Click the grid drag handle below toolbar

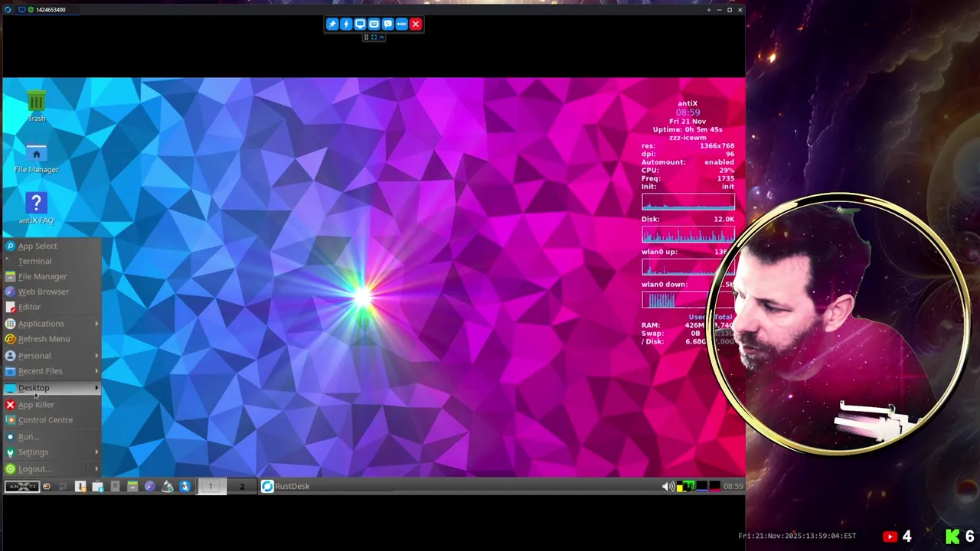click(366, 37)
